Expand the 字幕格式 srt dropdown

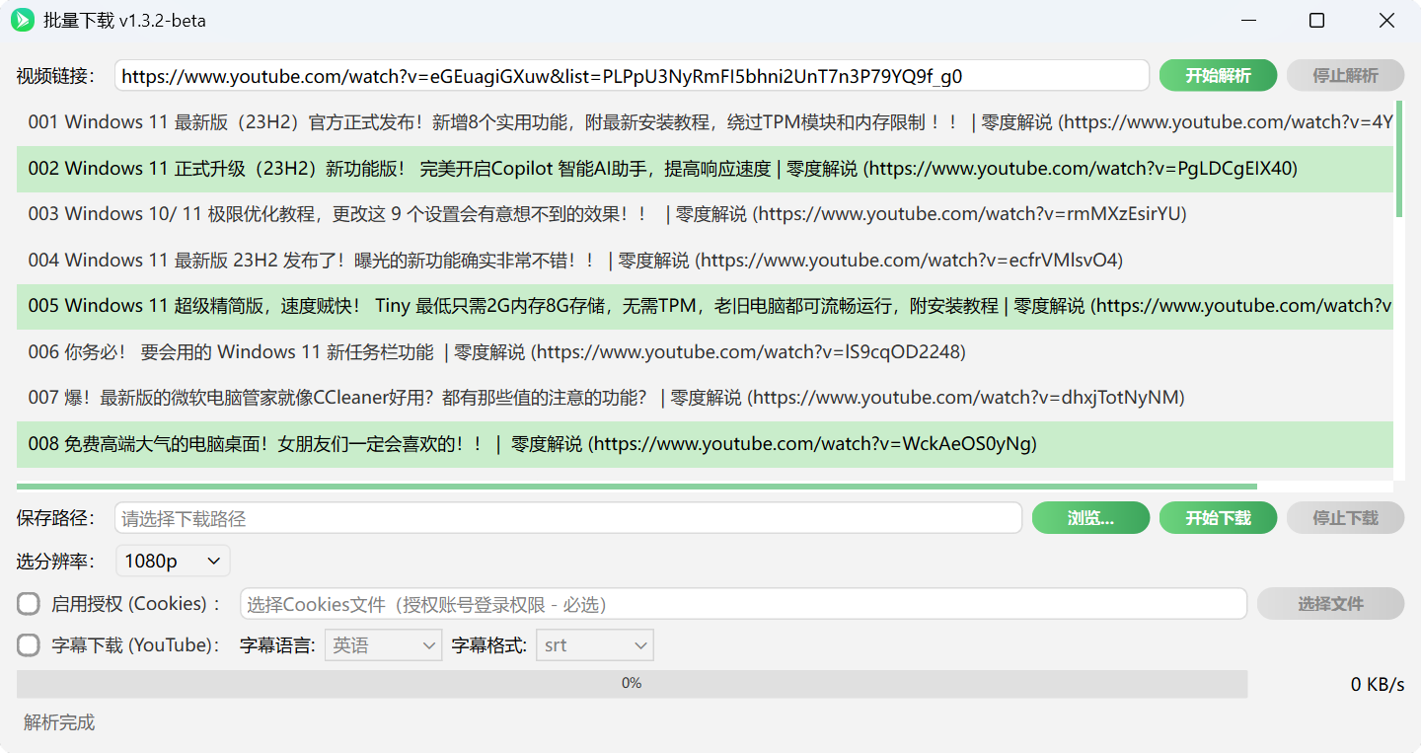(x=594, y=645)
